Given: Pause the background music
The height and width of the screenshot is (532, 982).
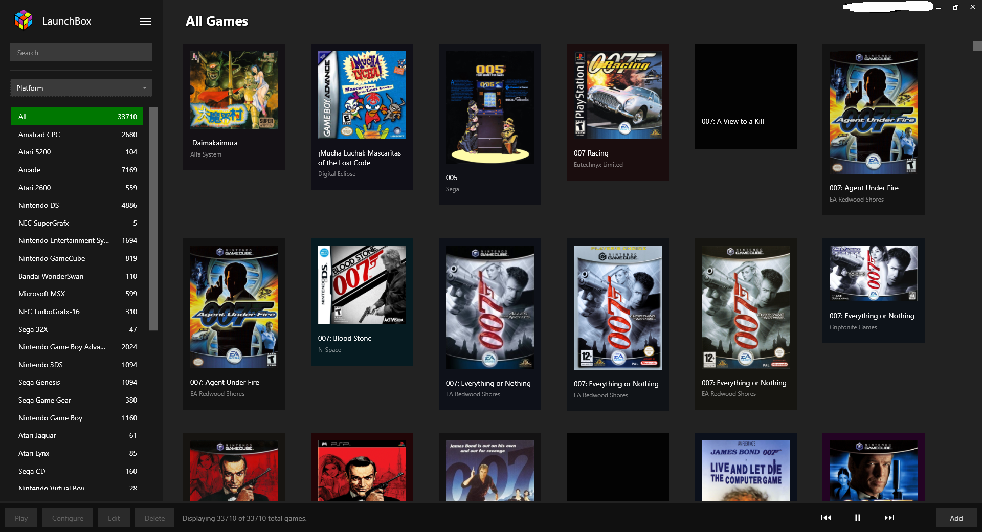Looking at the screenshot, I should pos(858,518).
